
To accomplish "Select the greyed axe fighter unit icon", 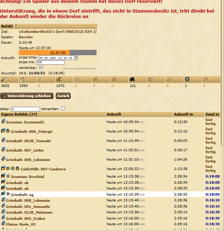I will [40, 79].
